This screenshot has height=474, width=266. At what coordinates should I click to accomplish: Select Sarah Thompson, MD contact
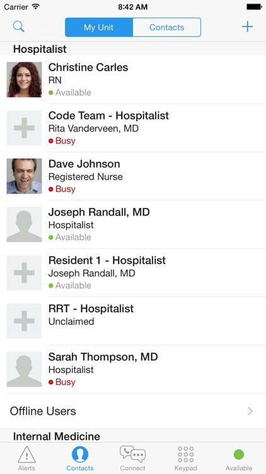pyautogui.click(x=133, y=369)
